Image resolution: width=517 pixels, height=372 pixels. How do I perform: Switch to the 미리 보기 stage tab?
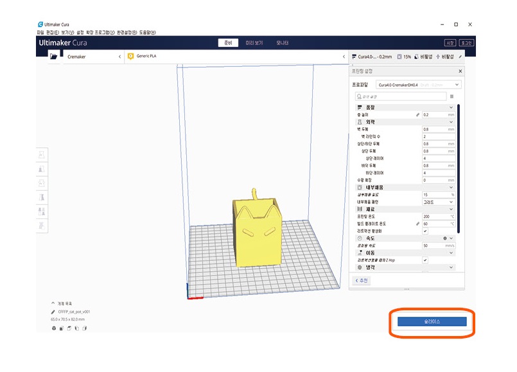(254, 43)
